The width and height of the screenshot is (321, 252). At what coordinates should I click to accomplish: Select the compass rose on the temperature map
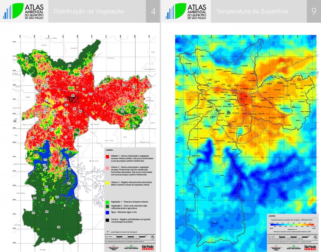[315, 237]
